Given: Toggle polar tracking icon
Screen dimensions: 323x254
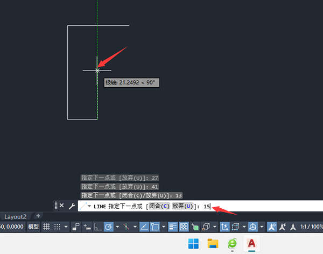Looking at the screenshot, I should 109,227.
